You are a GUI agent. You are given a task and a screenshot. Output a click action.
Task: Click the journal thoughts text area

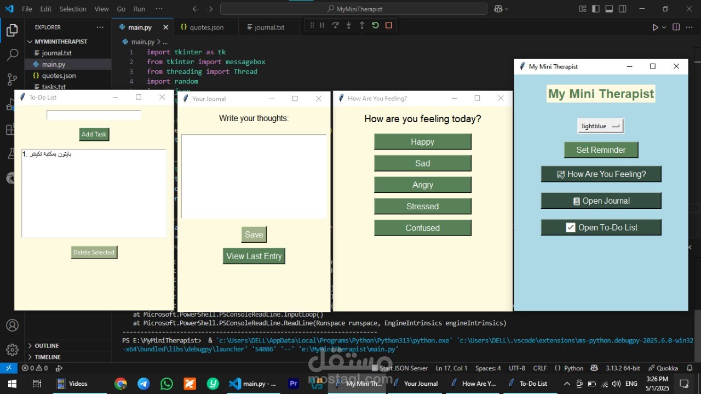254,176
